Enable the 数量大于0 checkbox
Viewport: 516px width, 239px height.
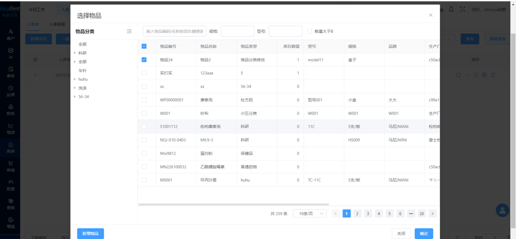tap(310, 31)
